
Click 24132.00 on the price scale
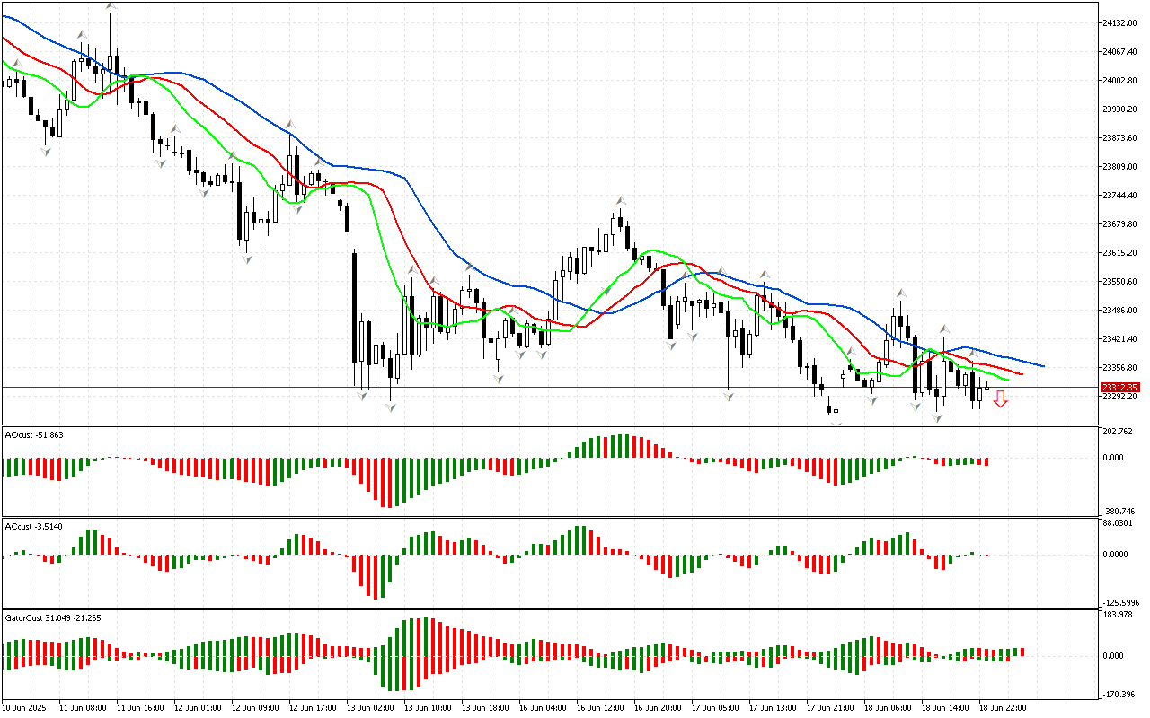pos(1119,23)
